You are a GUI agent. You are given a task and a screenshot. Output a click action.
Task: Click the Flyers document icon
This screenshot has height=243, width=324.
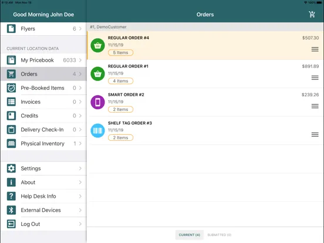[11, 29]
